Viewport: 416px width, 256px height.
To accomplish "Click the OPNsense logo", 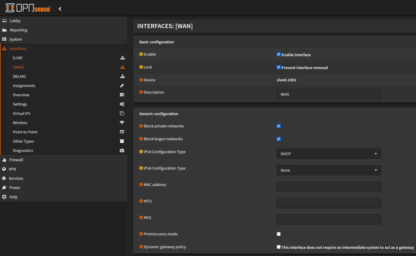I will coord(28,8).
